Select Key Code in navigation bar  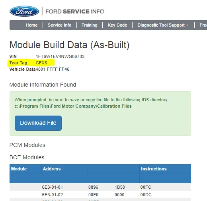pos(117,25)
